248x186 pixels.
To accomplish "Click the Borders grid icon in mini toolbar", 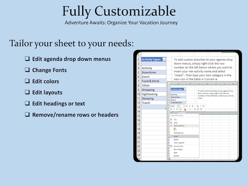I will 190,109.
